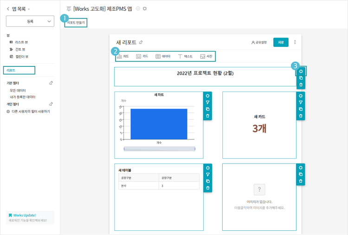Open settings gear for title text widget

(301, 72)
